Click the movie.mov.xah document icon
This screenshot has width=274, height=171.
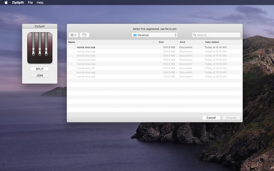(x=74, y=77)
